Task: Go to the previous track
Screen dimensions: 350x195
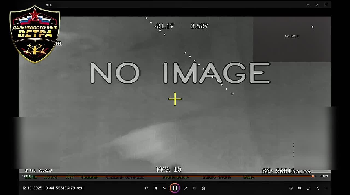Action: (x=156, y=188)
